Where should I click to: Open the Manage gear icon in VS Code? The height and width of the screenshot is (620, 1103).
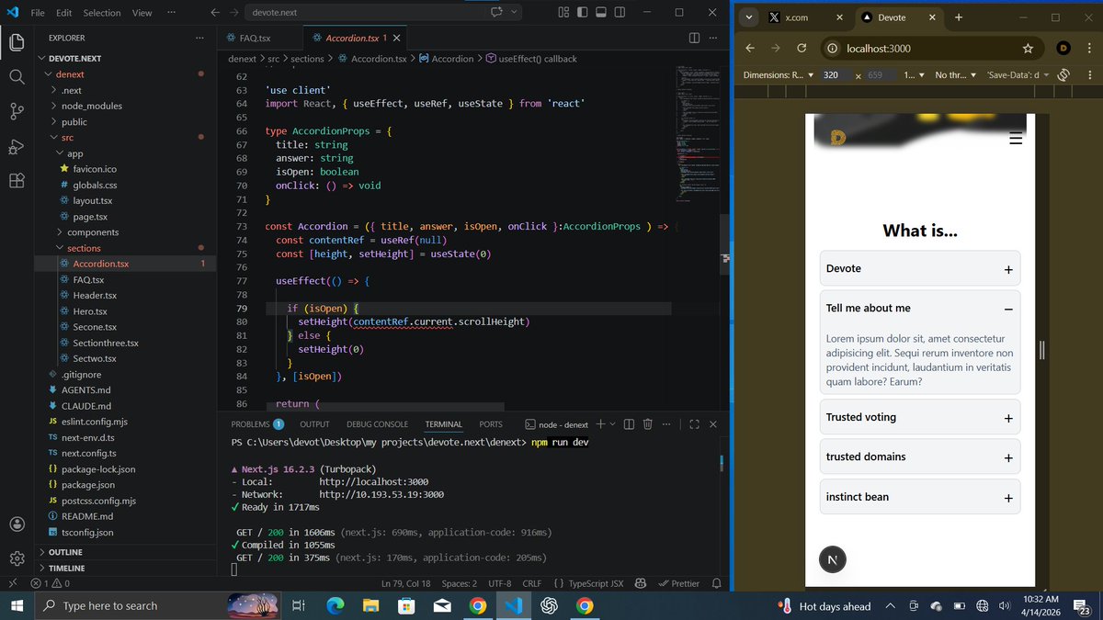(17, 558)
